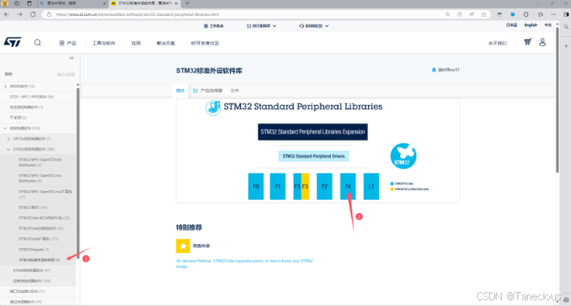
Task: Click the STM32 butterfly logo
Action: tap(403, 156)
